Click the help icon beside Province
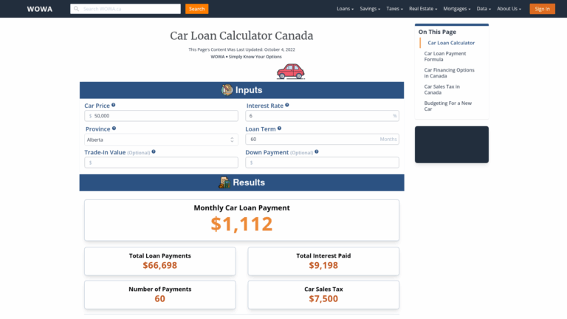Screen dimensions: 567x319 [x=114, y=128]
